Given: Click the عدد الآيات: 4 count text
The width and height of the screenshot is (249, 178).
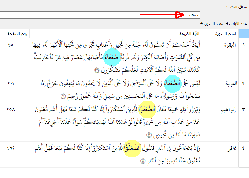Looking at the screenshot, I should click(236, 24).
